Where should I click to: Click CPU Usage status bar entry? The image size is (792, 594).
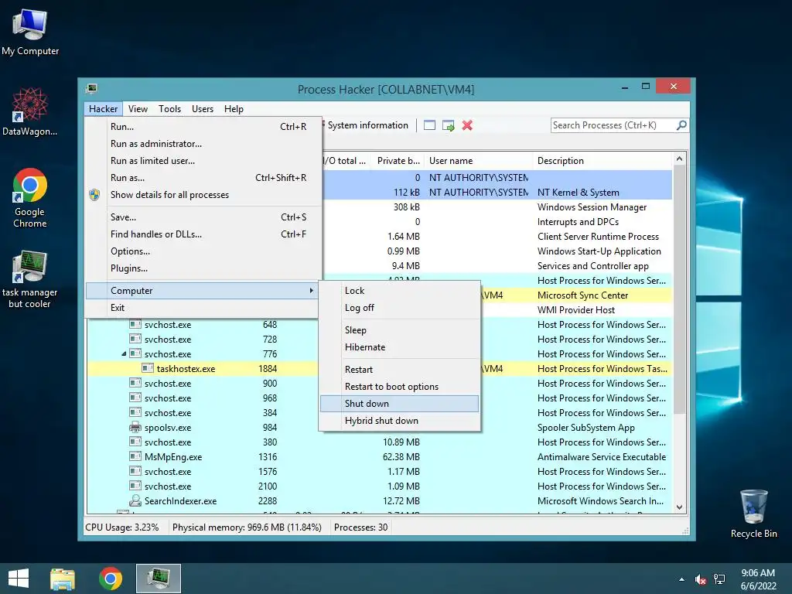pyautogui.click(x=121, y=527)
